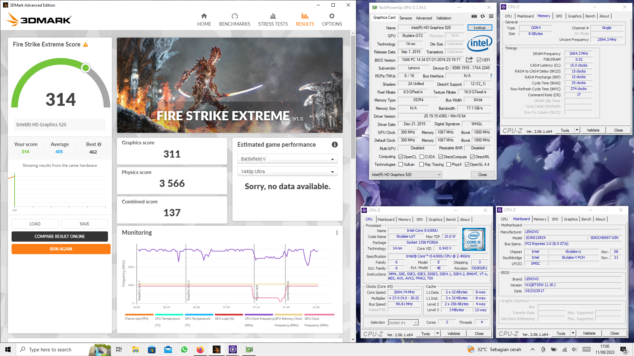Click the Best score info icon
The height and width of the screenshot is (356, 634).
click(99, 144)
